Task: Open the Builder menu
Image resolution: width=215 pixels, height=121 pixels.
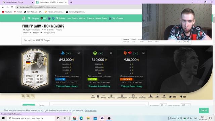Action: coord(60,18)
